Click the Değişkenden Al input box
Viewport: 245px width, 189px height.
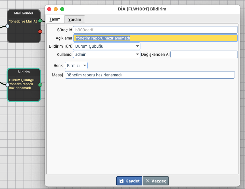tap(204, 55)
